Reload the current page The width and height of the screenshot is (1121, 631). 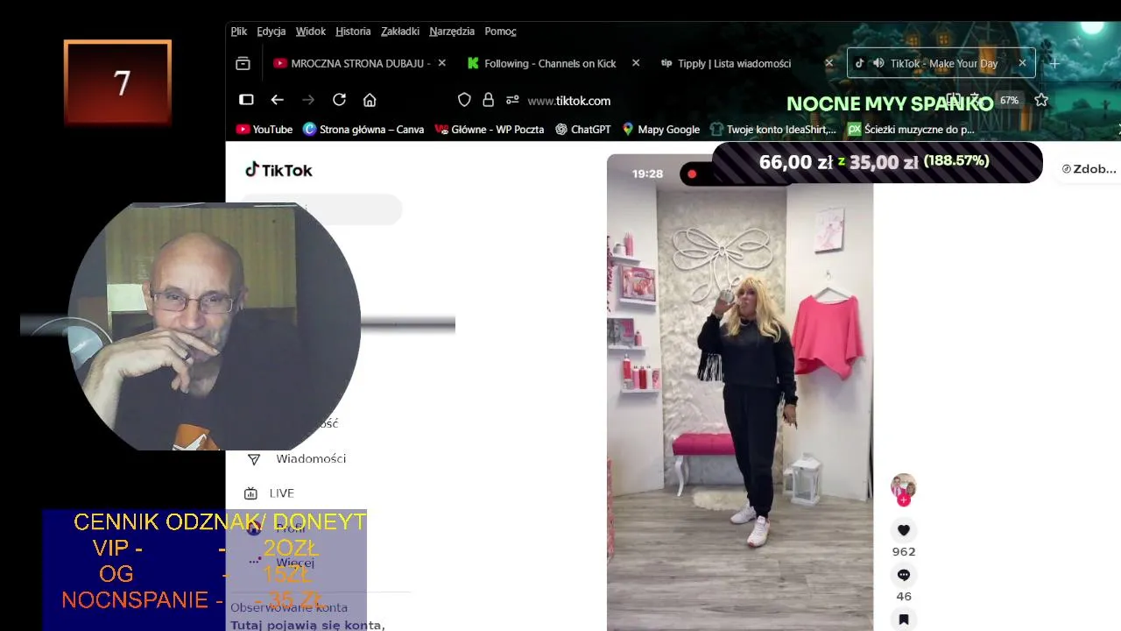[339, 100]
